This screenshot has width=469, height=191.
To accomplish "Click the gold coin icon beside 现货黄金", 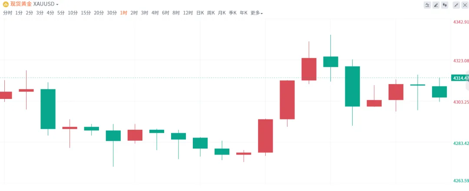I will pos(6,4).
